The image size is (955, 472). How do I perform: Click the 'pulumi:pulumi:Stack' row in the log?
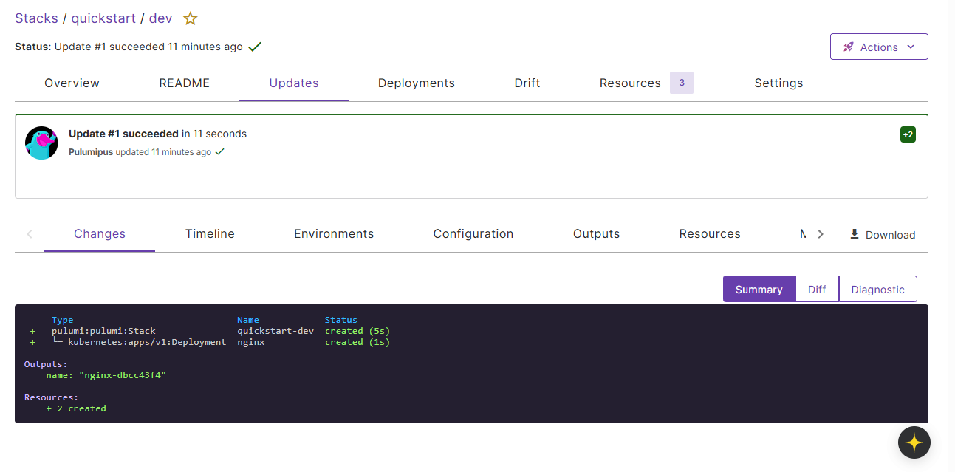click(103, 331)
